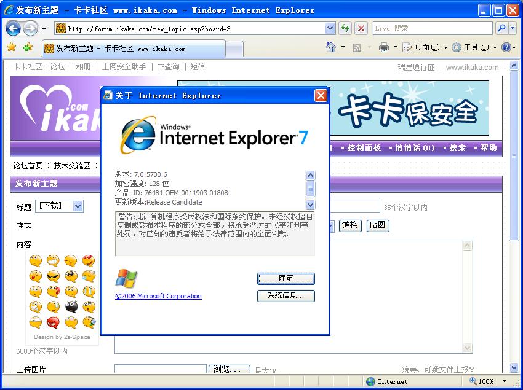Open the 悄悄话(0) navigation item
The image size is (523, 390).
click(415, 148)
